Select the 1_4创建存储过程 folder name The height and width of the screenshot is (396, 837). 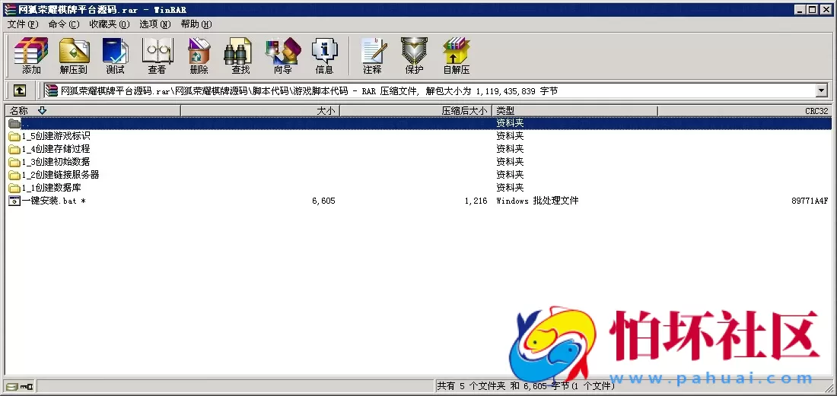56,149
